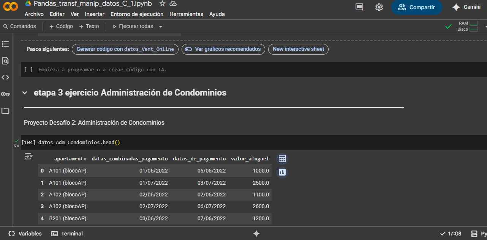The width and height of the screenshot is (487, 240).
Task: Click the datos_Adm_Condominios.head() code
Action: [x=79, y=143]
